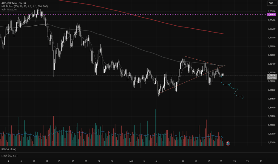Click date 20 at right of time axis
Viewport: 278px width, 164px height.
(221, 161)
